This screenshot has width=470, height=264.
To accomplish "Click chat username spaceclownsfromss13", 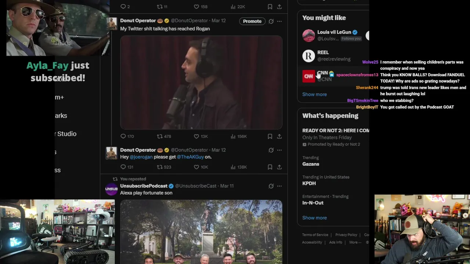I will pos(357,75).
